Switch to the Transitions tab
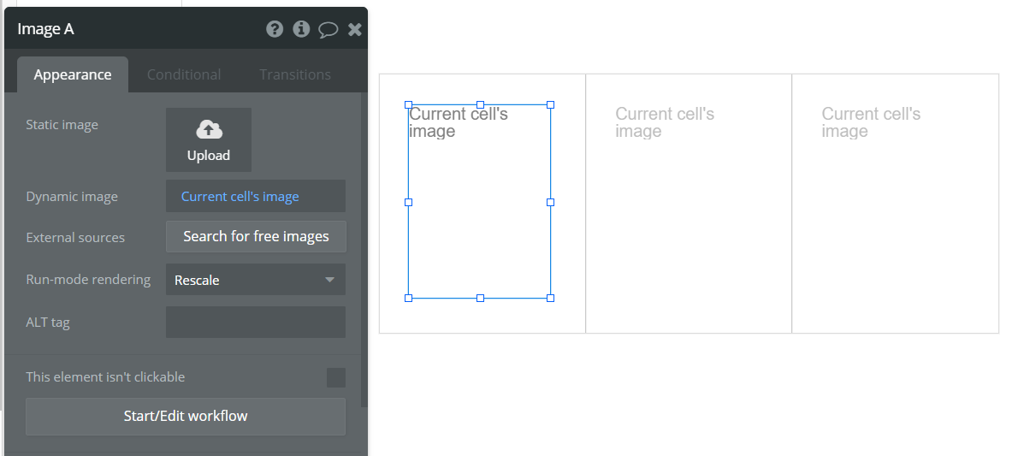This screenshot has height=456, width=1024. pyautogui.click(x=295, y=74)
